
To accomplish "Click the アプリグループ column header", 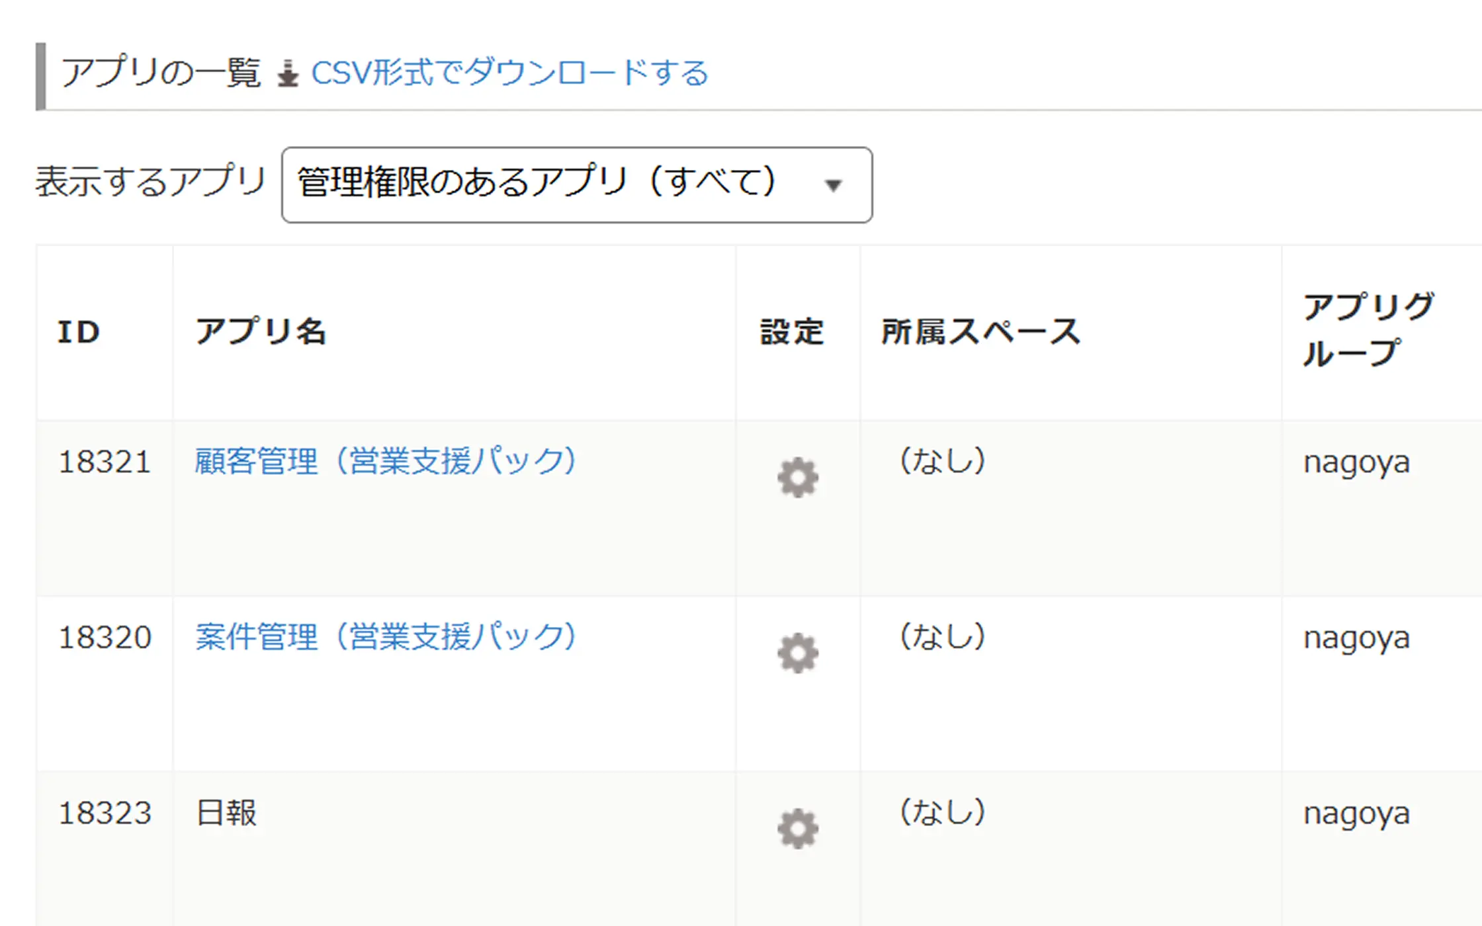I will click(1368, 330).
